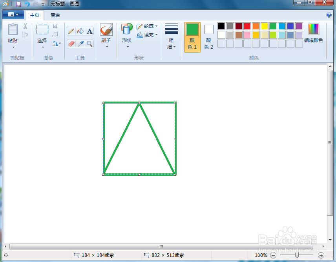The image size is (336, 262).
Task: Open the Edit colors rainbow icon
Action: pyautogui.click(x=313, y=29)
